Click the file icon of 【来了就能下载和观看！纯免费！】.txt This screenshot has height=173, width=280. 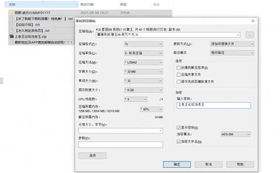pyautogui.click(x=12, y=19)
